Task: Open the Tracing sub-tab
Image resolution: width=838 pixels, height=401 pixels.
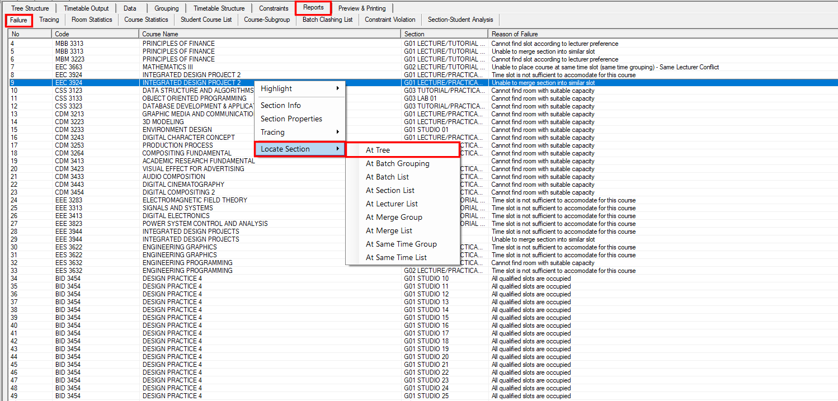Action: (x=49, y=20)
